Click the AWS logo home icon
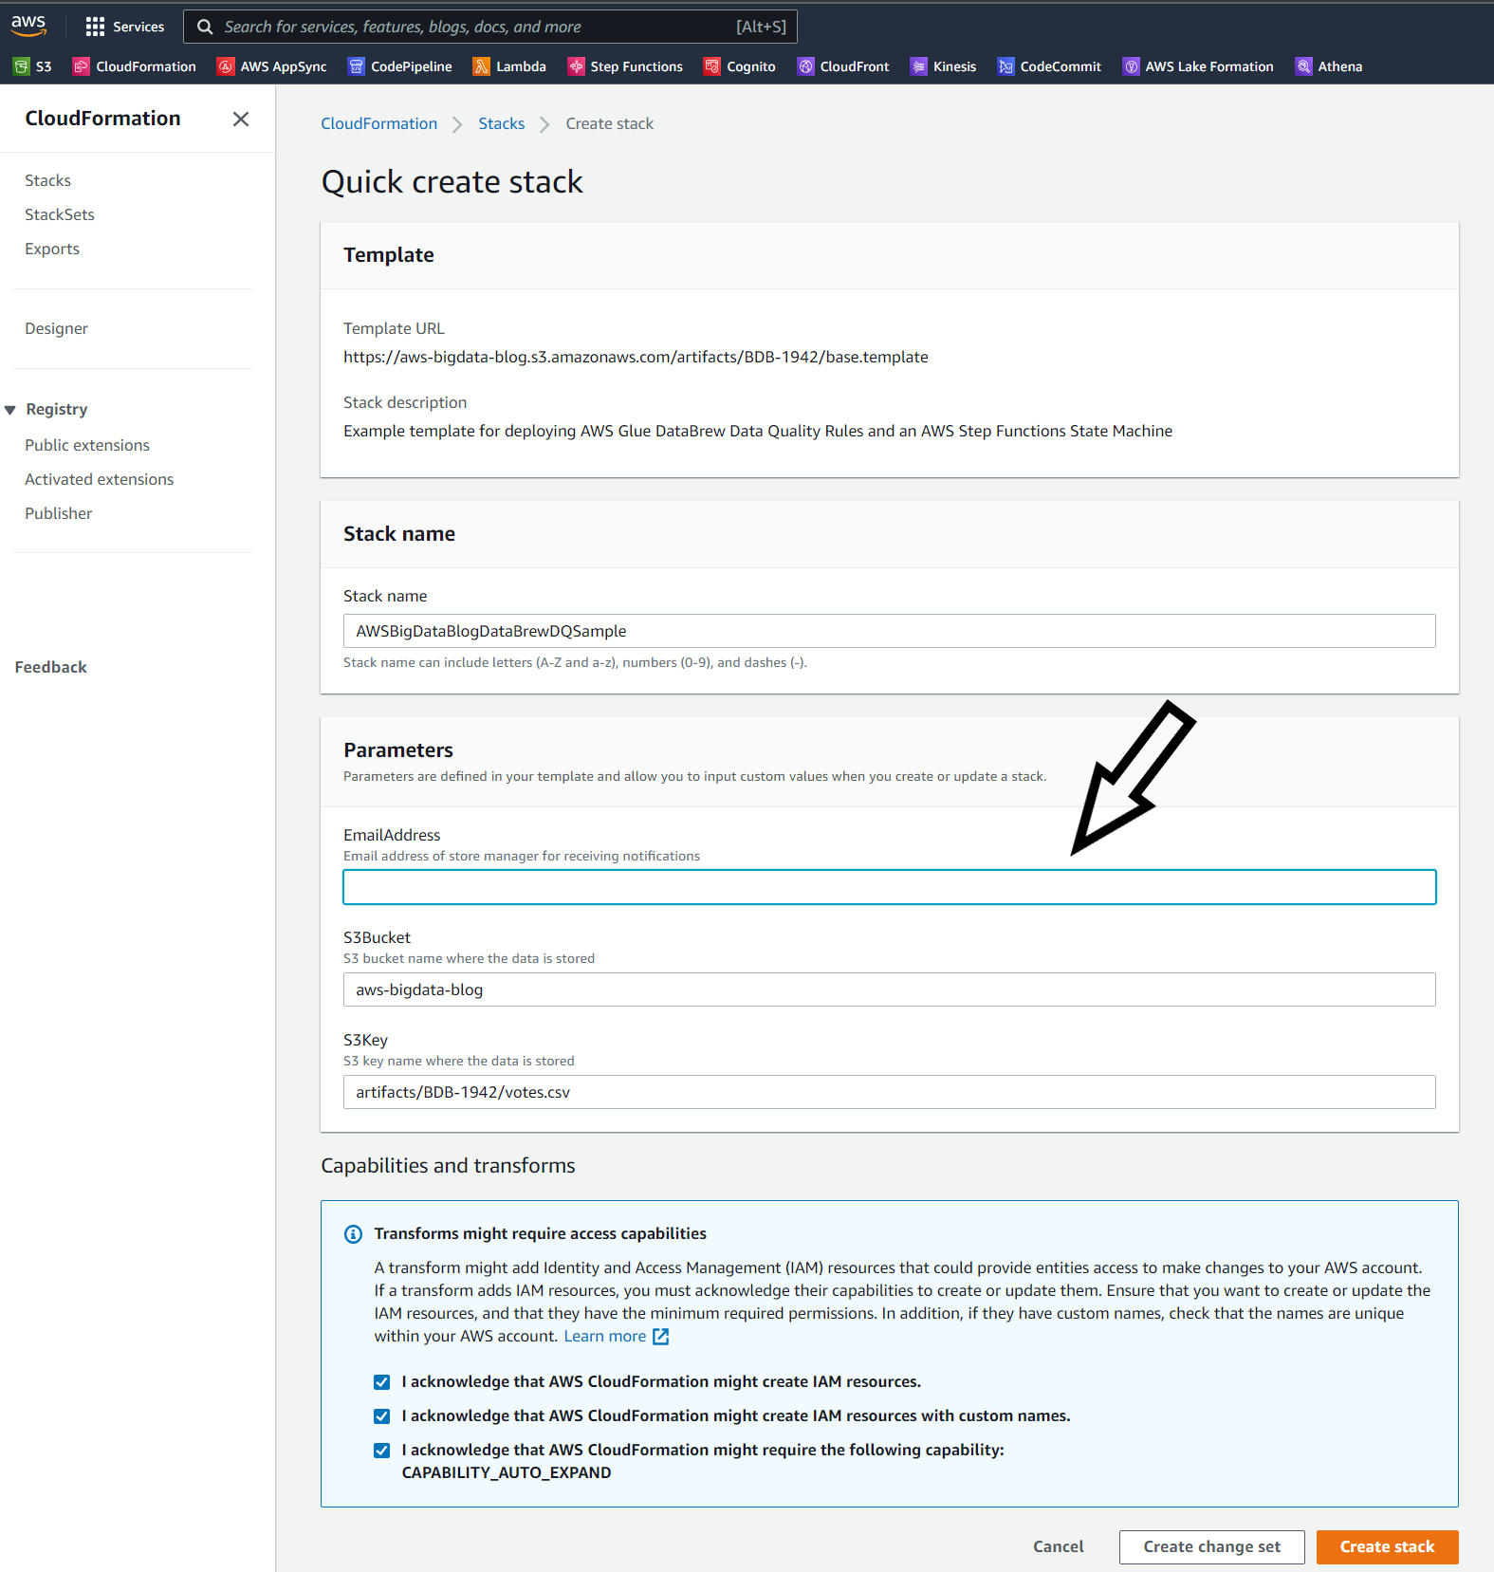1494x1572 pixels. (x=28, y=26)
